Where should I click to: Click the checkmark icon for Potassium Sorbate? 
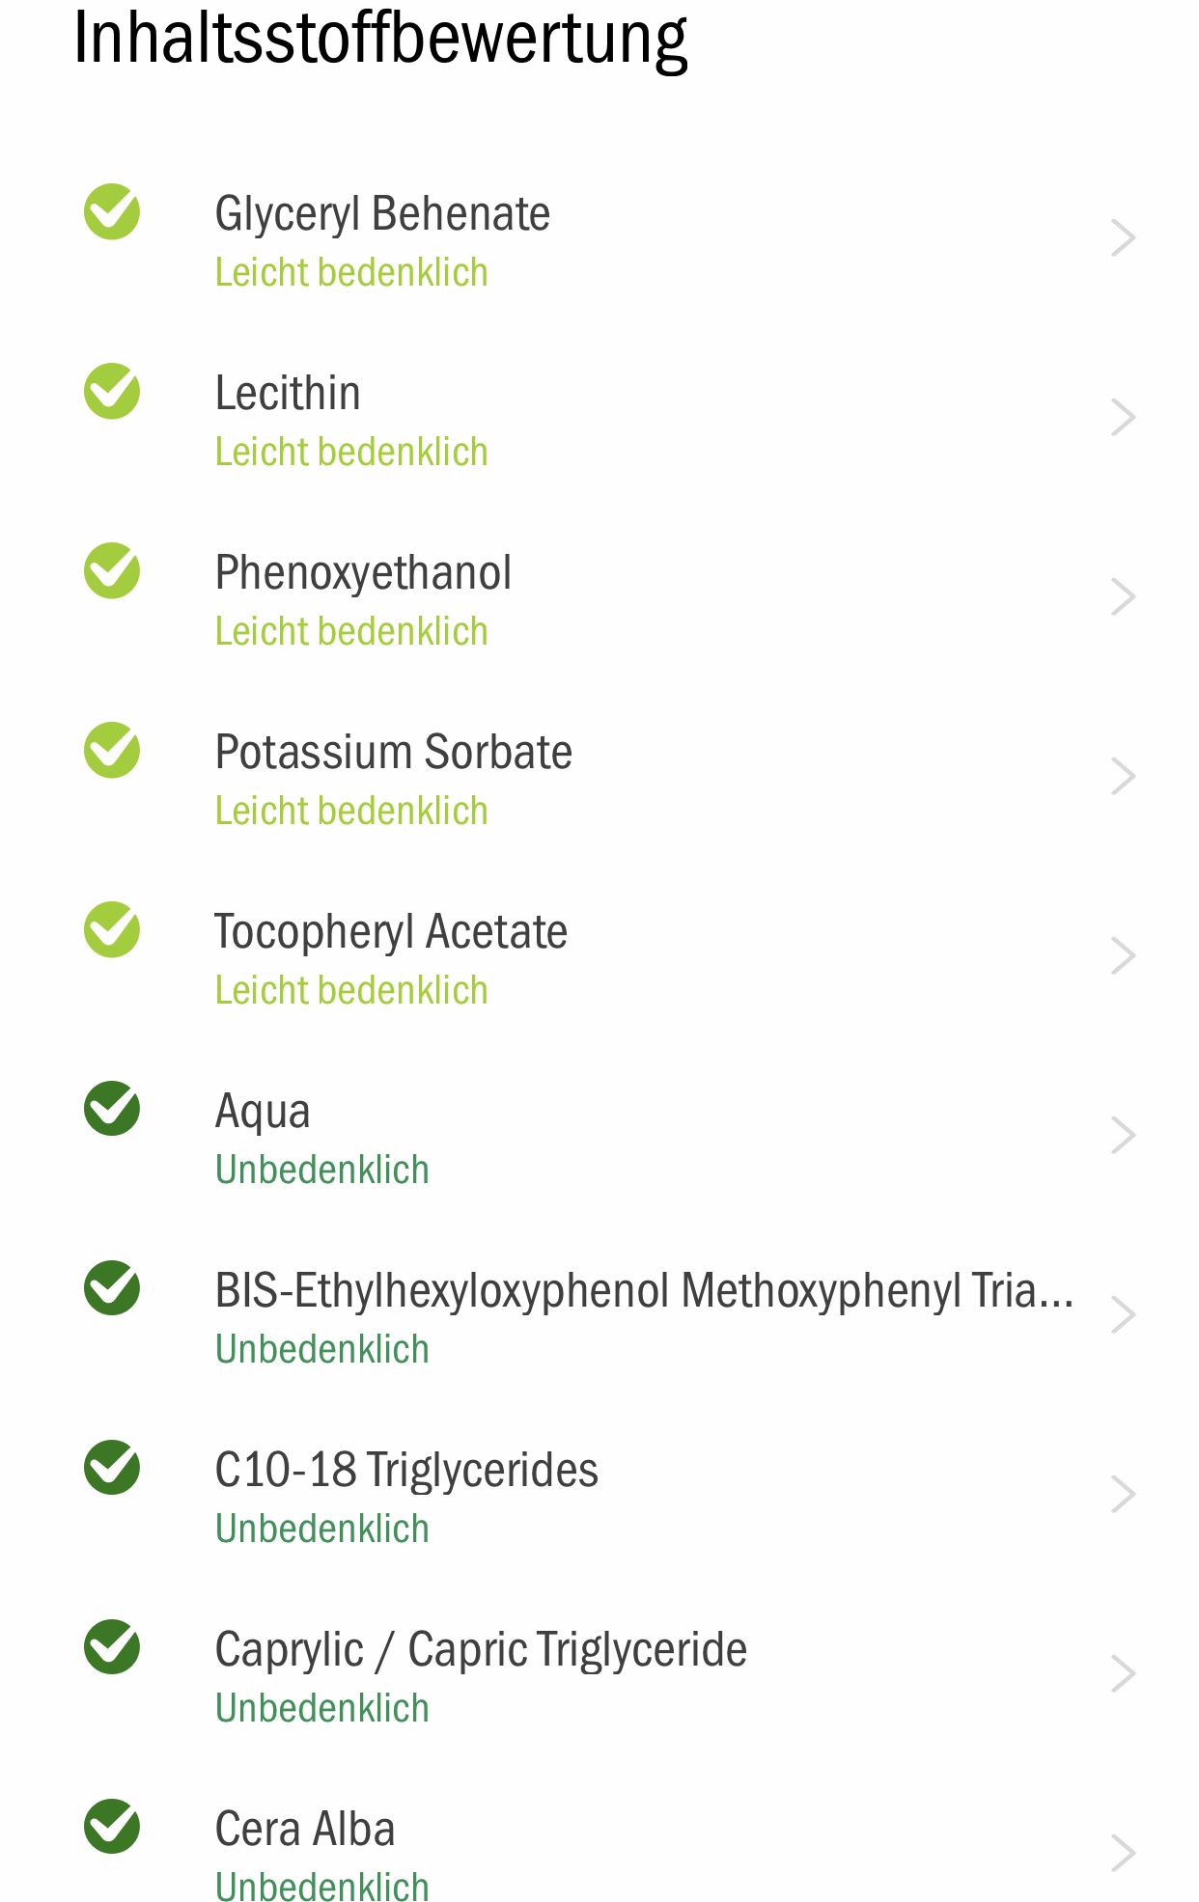click(x=112, y=750)
